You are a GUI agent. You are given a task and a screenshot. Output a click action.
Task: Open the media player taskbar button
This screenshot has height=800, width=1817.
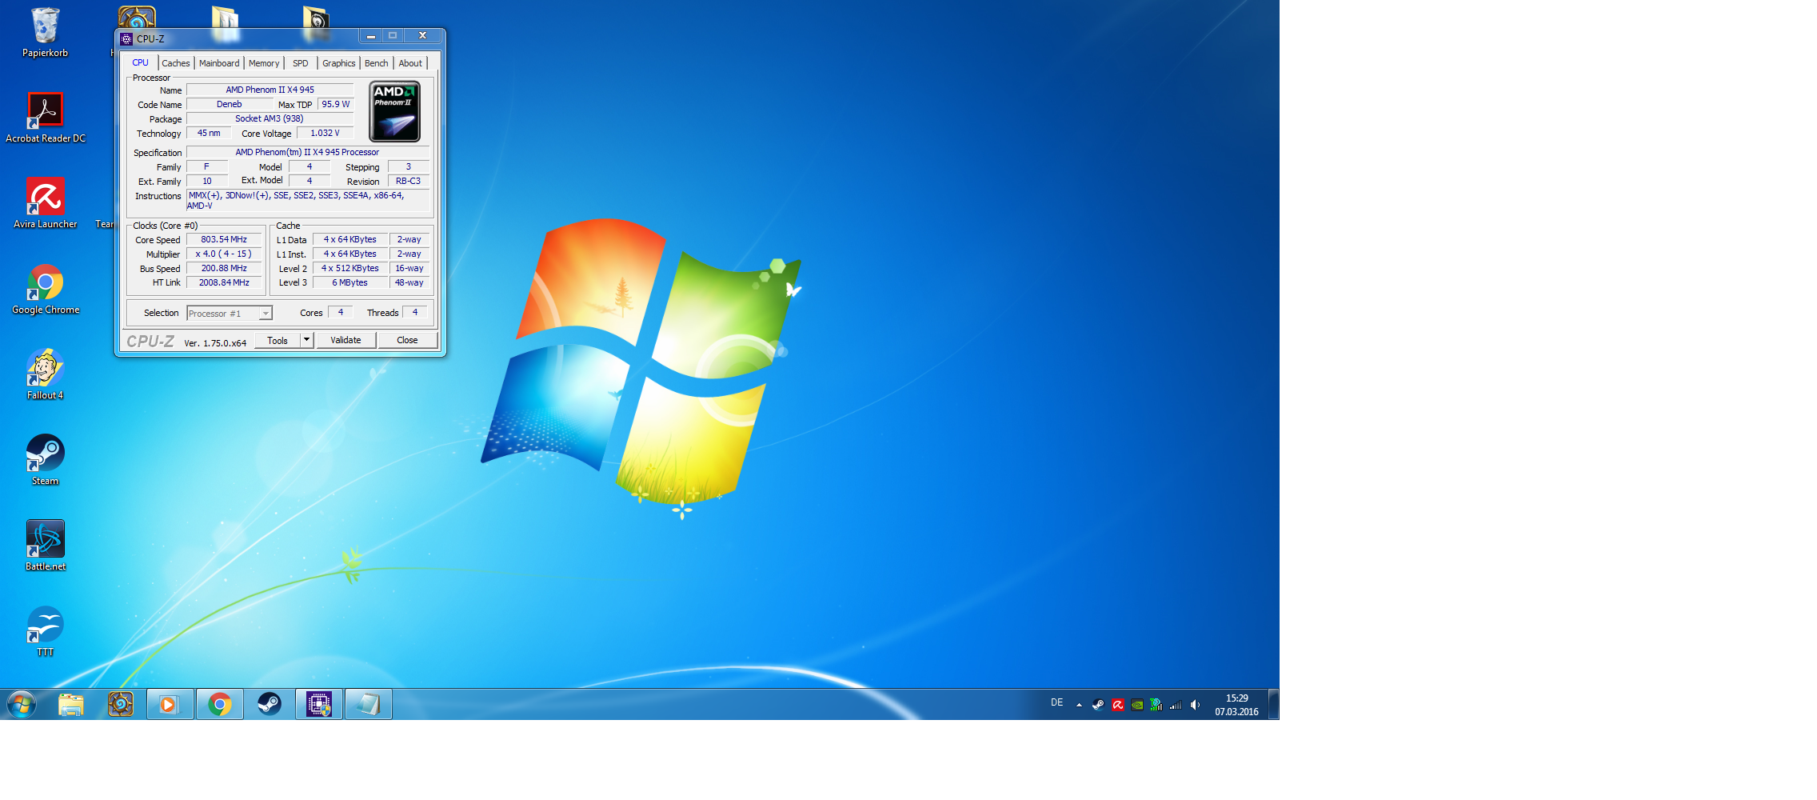coord(170,704)
